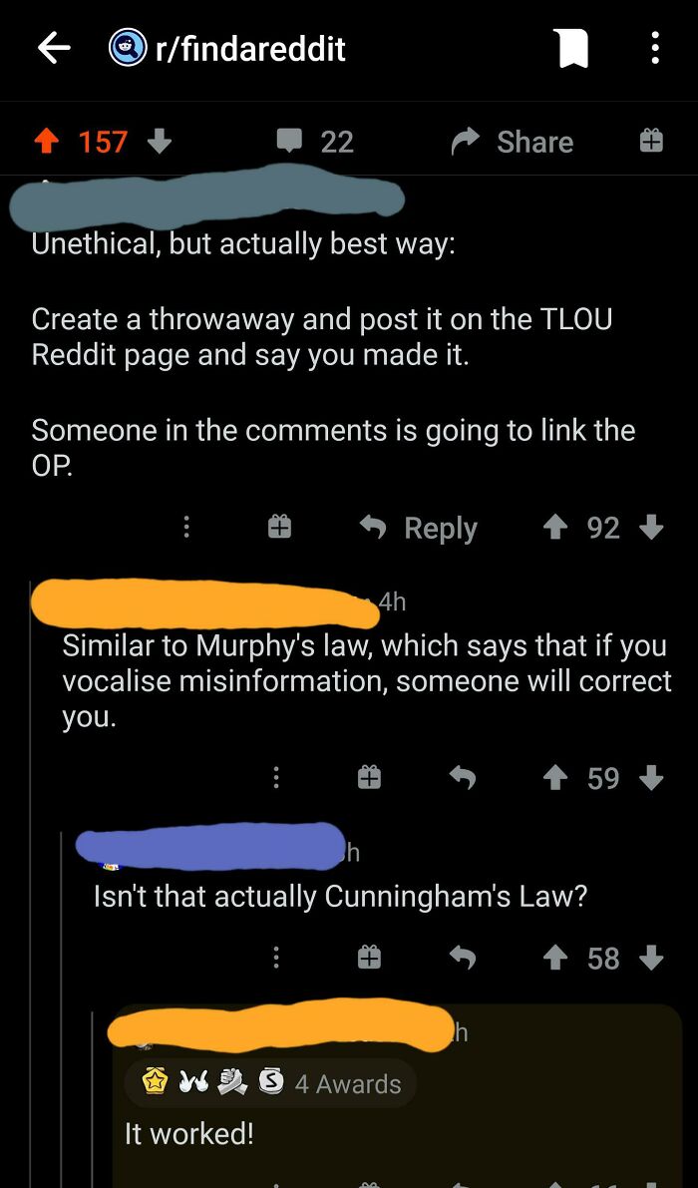Share this post
The image size is (698, 1188).
point(512,142)
